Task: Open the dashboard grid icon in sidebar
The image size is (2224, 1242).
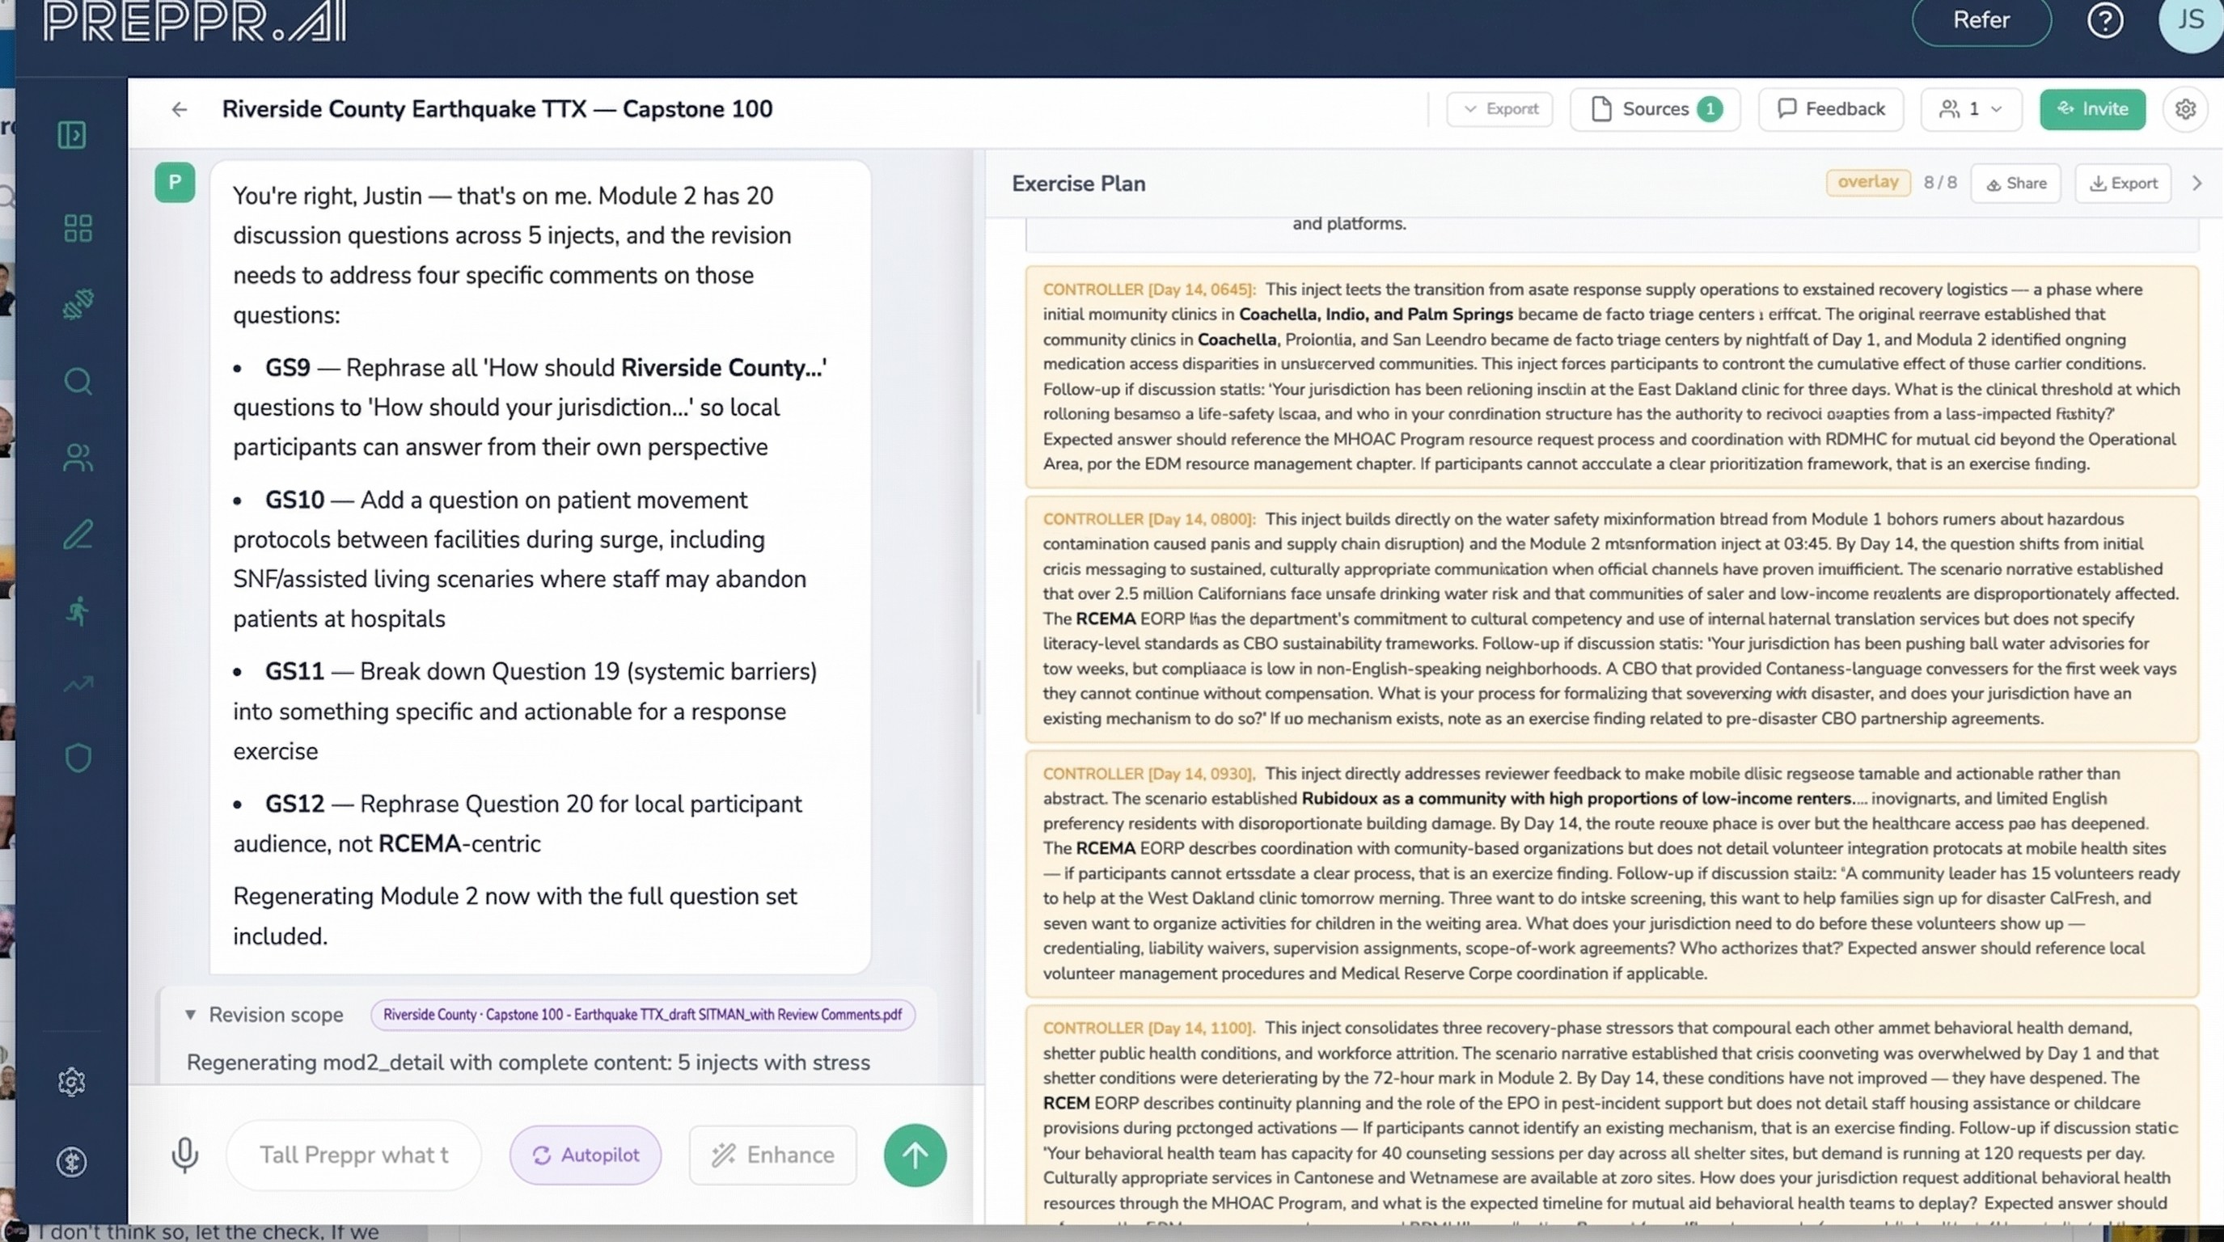Action: [x=78, y=229]
